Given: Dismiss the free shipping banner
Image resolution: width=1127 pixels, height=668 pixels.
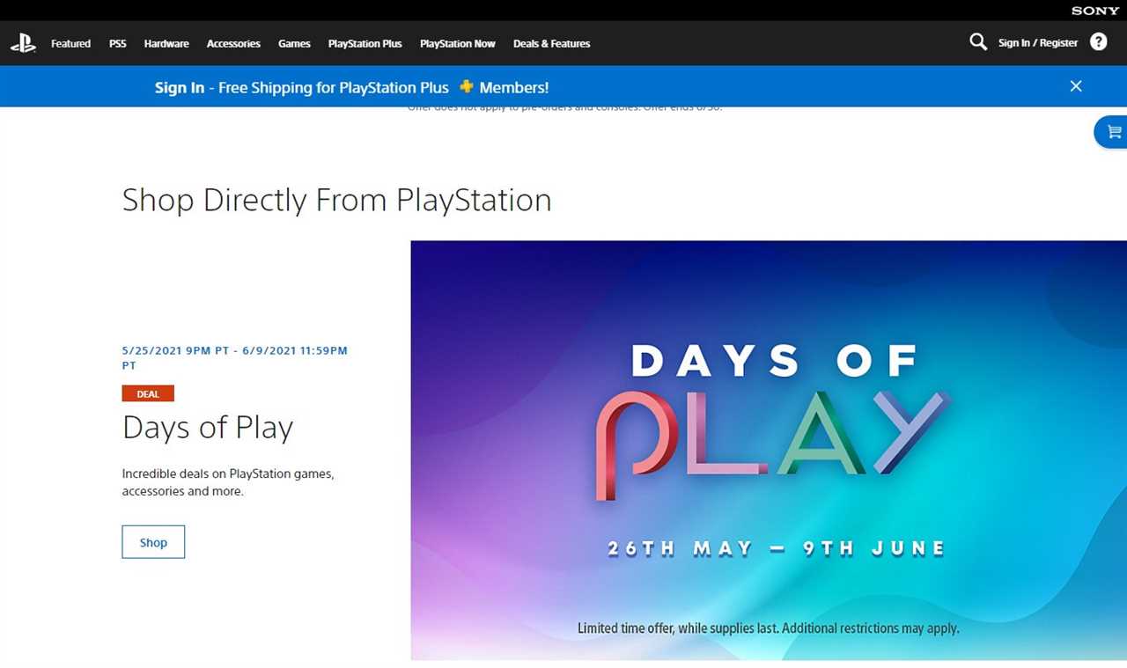Looking at the screenshot, I should tap(1075, 86).
